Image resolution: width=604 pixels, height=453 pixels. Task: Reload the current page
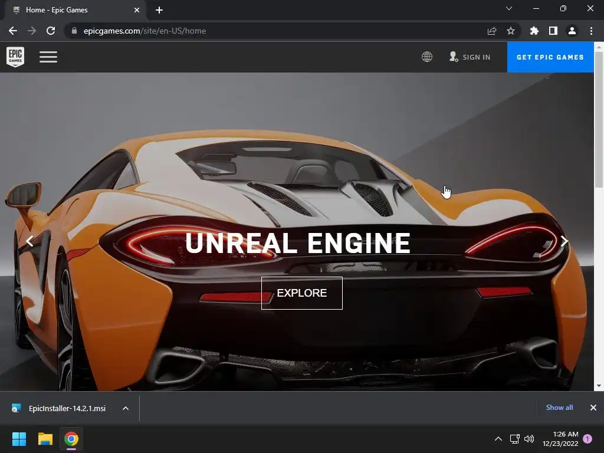pyautogui.click(x=51, y=31)
